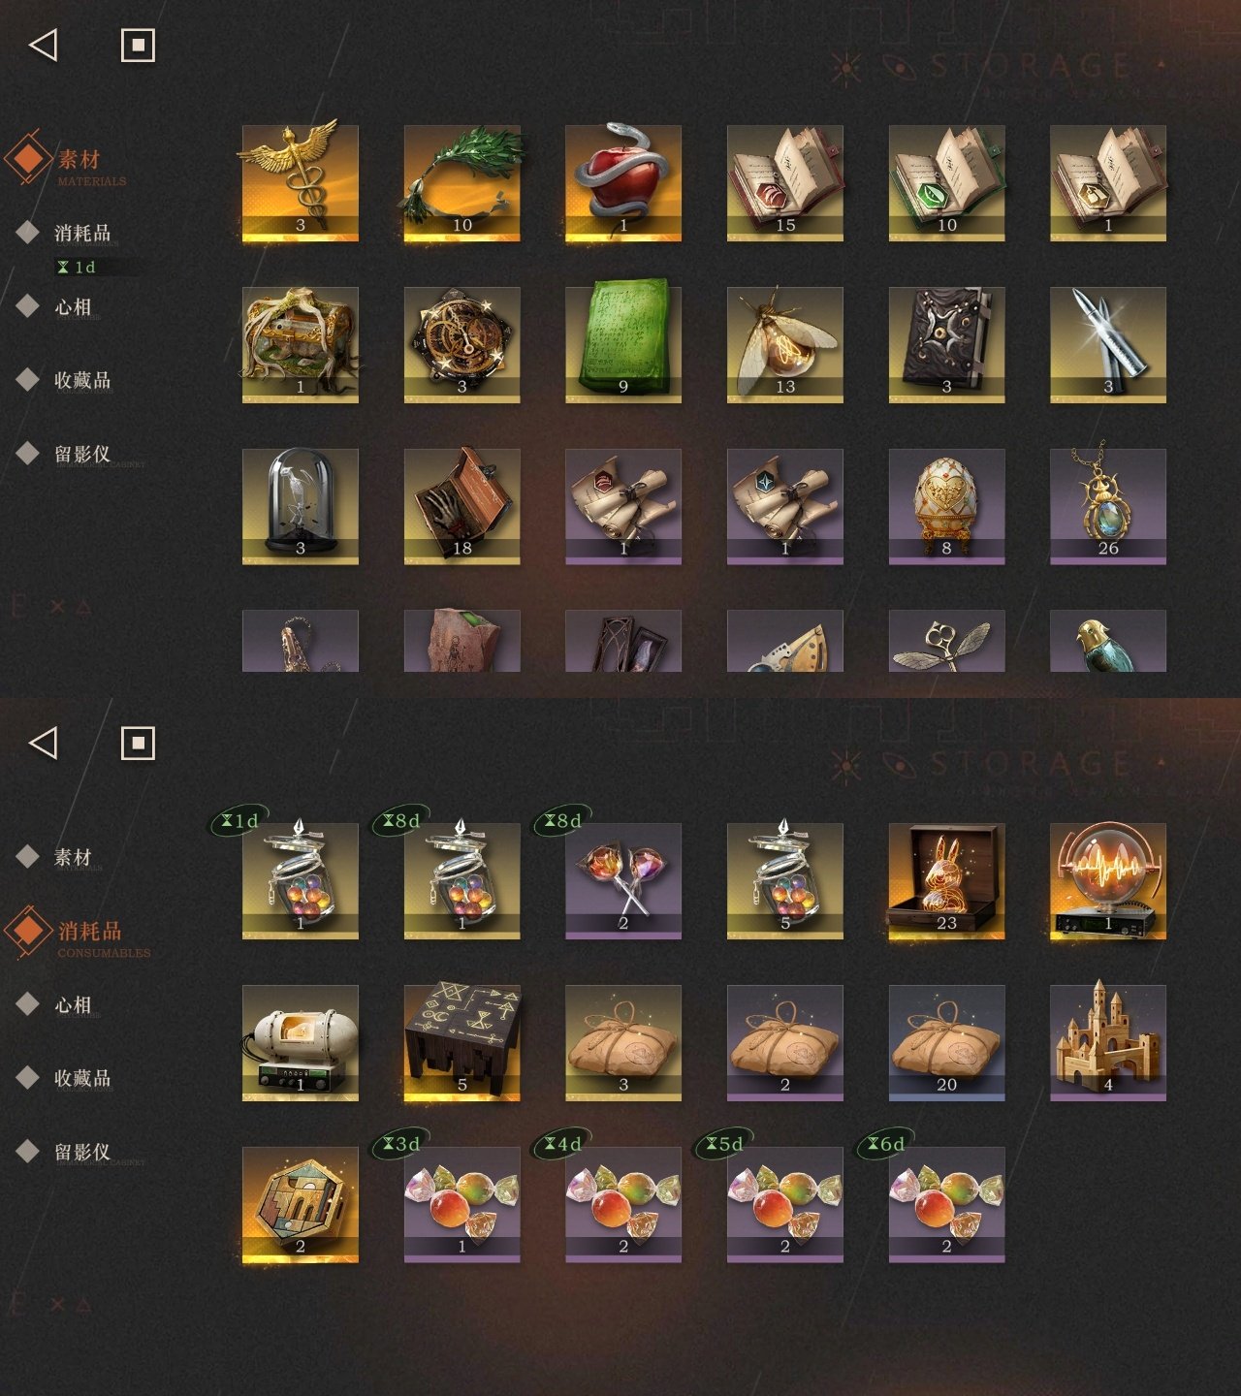Pick the wrapped candies expiring in 6d
This screenshot has width=1241, height=1396.
point(946,1205)
